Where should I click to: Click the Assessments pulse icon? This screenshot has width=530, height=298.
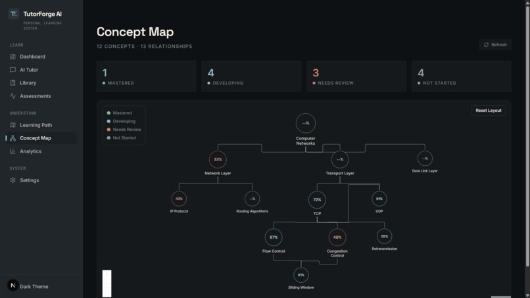click(12, 96)
